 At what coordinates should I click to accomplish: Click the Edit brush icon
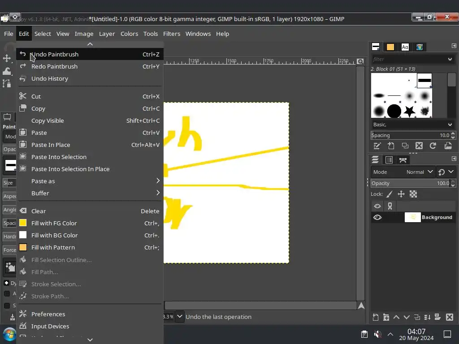pos(377,146)
